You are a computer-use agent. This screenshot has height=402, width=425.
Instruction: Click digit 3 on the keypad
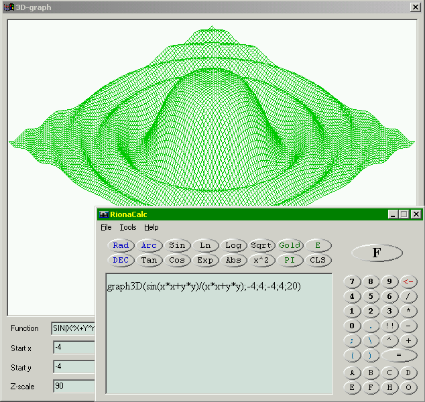click(389, 311)
